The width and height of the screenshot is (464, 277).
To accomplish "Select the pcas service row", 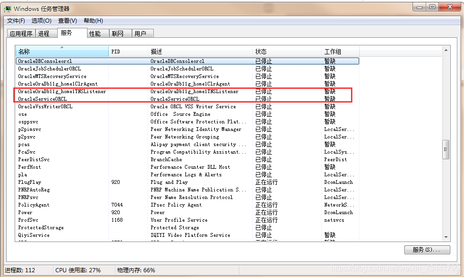I will (187, 144).
